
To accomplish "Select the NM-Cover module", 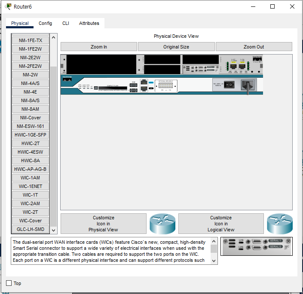I will (x=31, y=118).
